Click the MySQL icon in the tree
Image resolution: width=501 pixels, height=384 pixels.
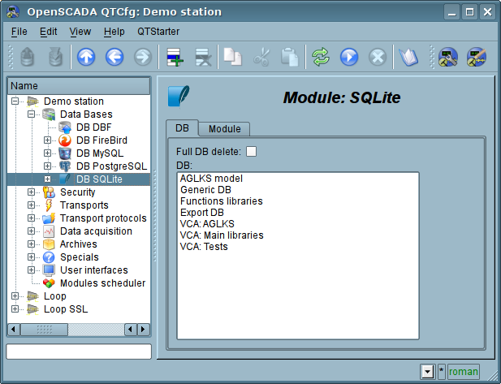65,153
